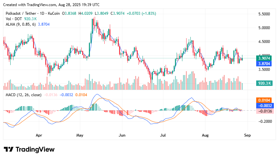279x159 pixels.
Task: Click the close value C3.9074
Action: (118, 13)
